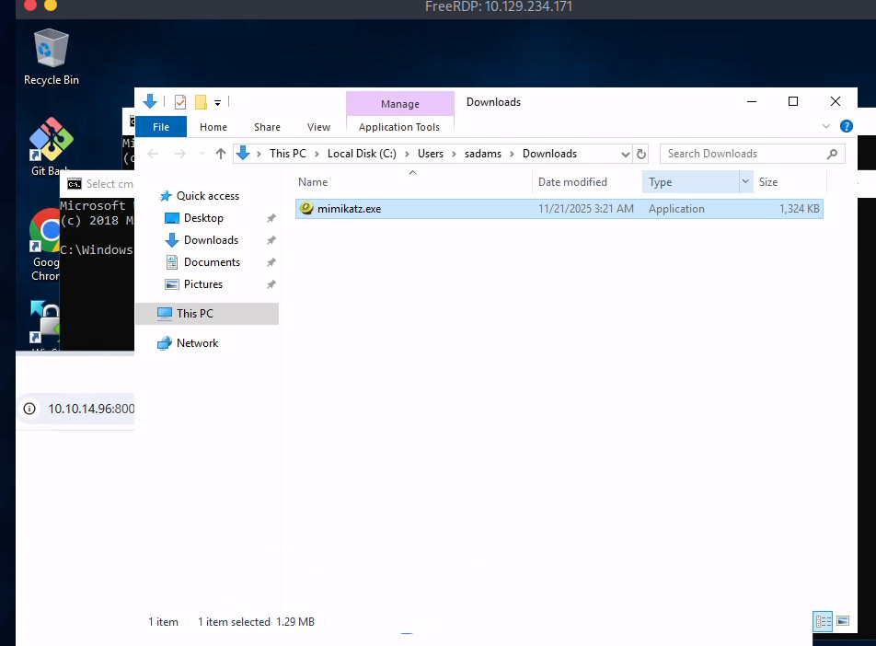
Task: Go up one folder level
Action: click(x=221, y=154)
